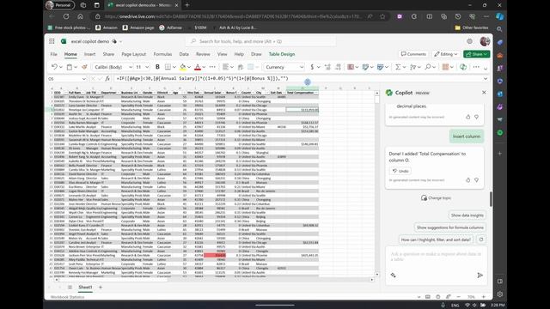Viewport: 550px width, 309px height.
Task: Expand the Undo dropdown arrow
Action: pyautogui.click(x=61, y=67)
